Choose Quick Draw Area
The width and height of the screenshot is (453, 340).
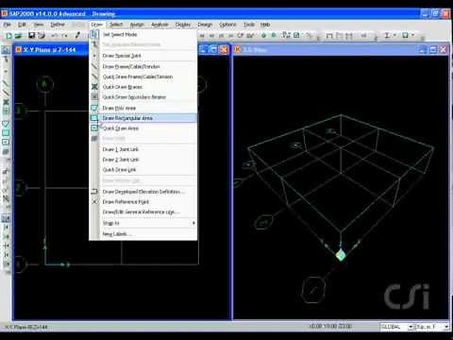[x=143, y=128]
